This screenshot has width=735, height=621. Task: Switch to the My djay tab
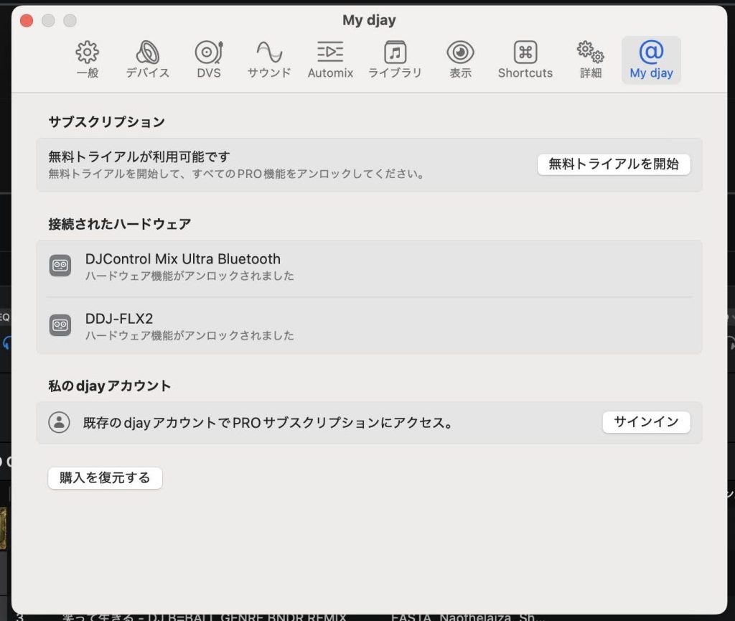tap(651, 60)
